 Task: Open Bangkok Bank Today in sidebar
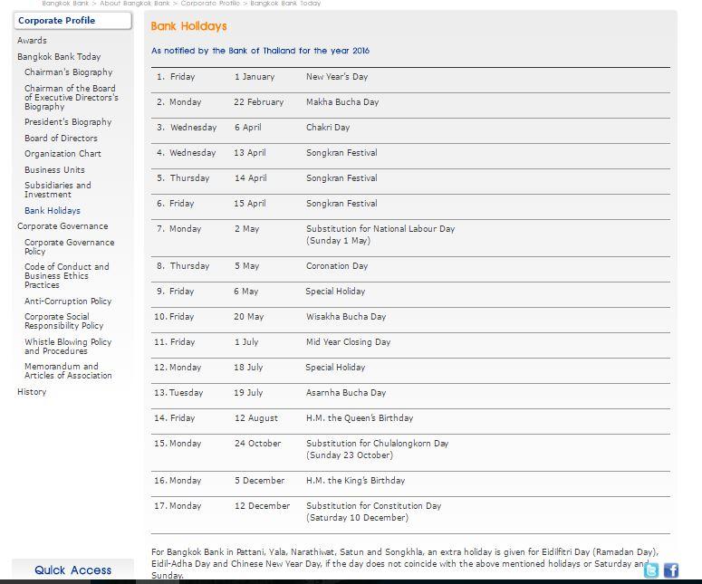[x=59, y=57]
